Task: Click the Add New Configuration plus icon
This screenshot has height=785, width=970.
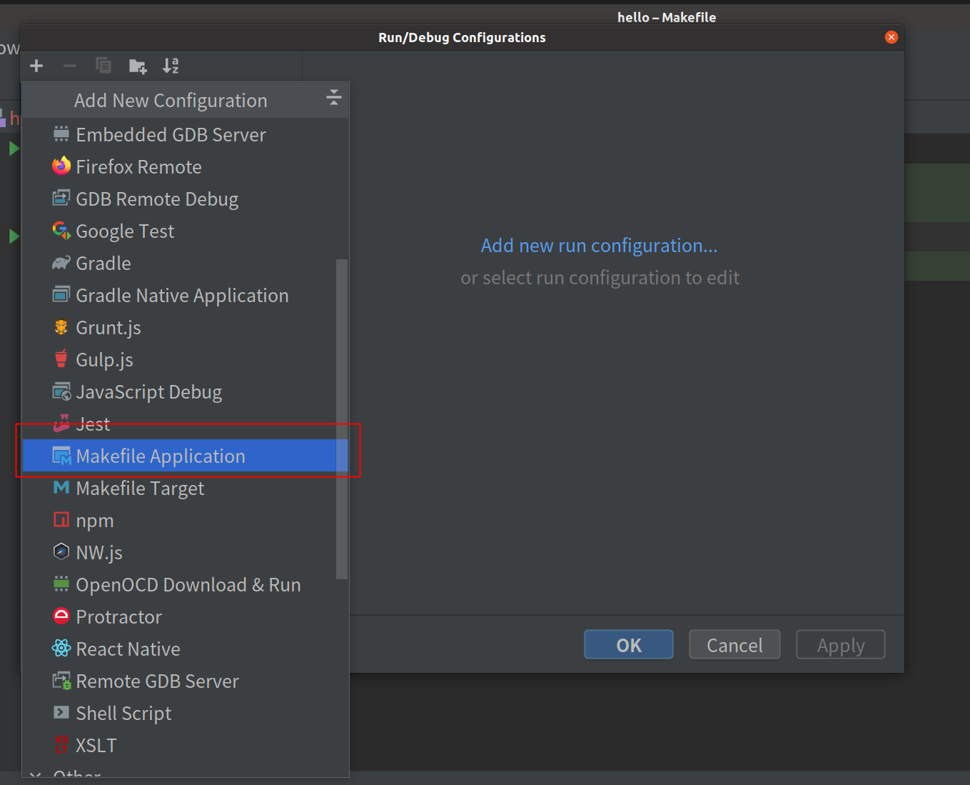Action: (x=36, y=66)
